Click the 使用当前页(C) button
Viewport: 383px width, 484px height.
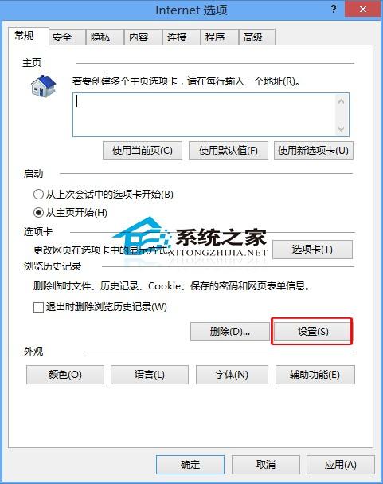[143, 151]
